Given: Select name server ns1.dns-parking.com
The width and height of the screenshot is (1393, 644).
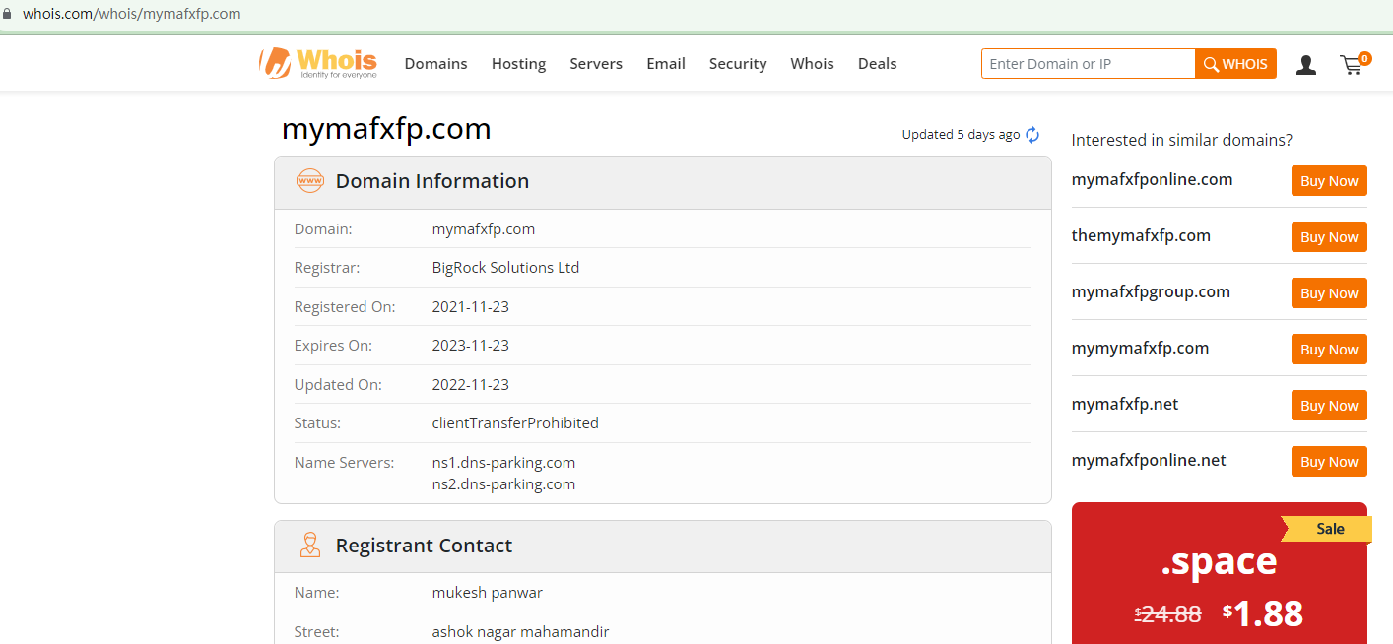Looking at the screenshot, I should (503, 463).
